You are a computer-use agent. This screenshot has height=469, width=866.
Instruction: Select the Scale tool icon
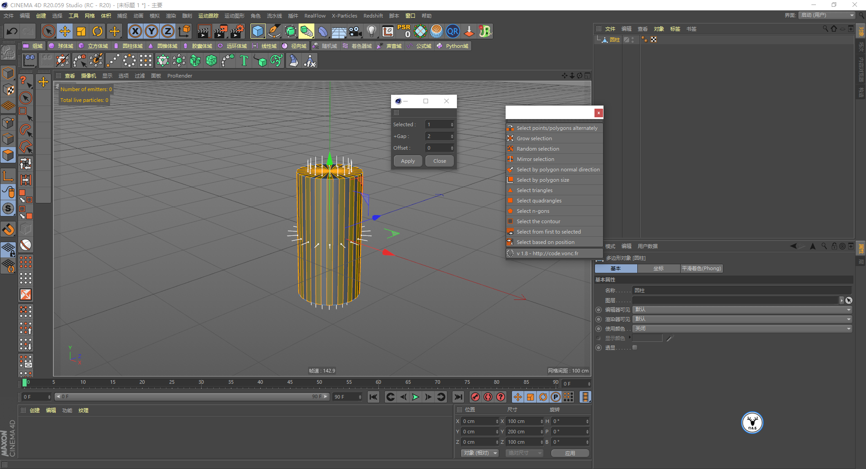coord(81,31)
